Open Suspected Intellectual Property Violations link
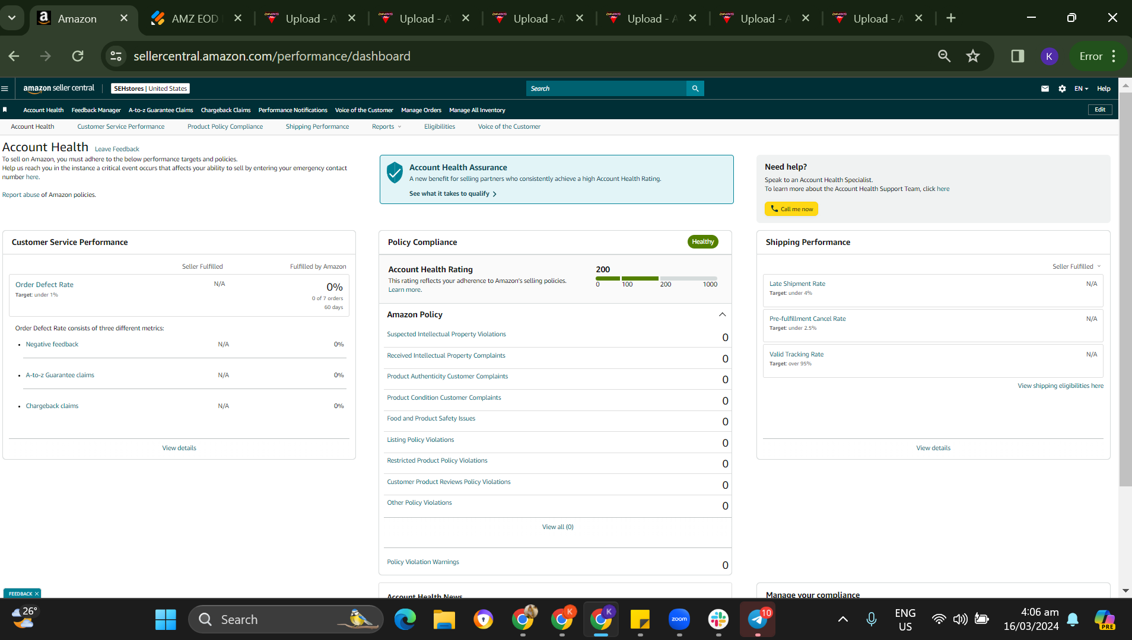This screenshot has height=640, width=1132. (x=447, y=335)
